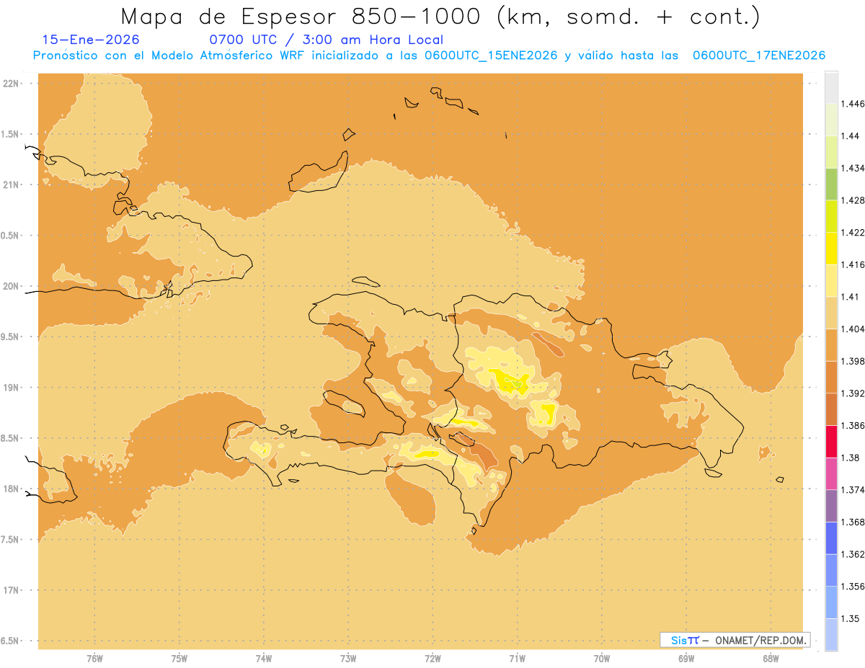Click the '72W' longitude label
865x668 pixels.
432,659
